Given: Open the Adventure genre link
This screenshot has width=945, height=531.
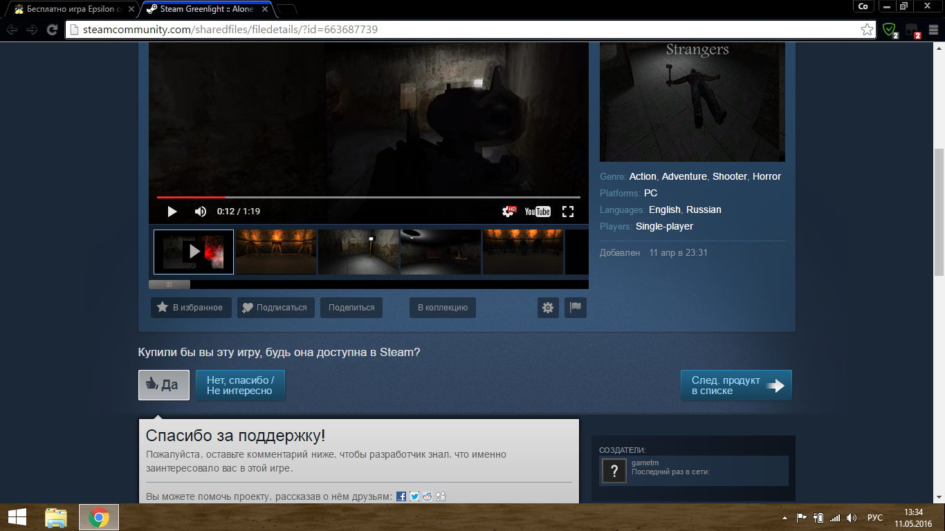Looking at the screenshot, I should coord(684,176).
